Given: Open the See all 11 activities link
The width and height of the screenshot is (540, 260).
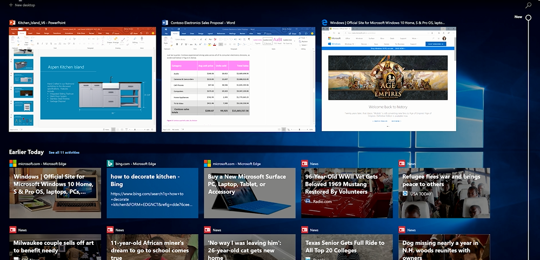Looking at the screenshot, I should [64, 153].
